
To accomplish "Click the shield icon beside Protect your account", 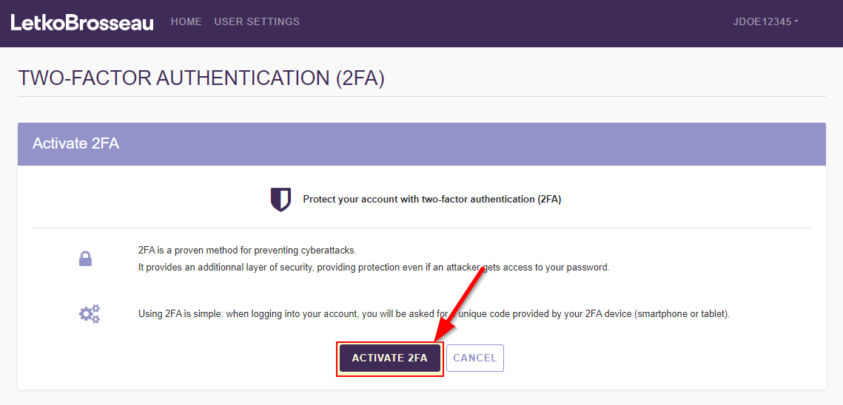I will tap(281, 200).
